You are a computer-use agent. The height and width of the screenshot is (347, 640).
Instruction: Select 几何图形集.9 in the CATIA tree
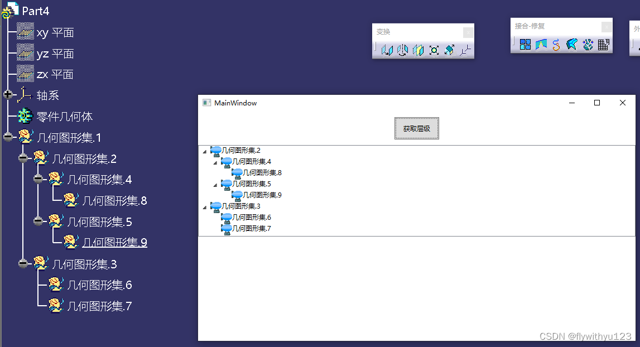pos(114,243)
